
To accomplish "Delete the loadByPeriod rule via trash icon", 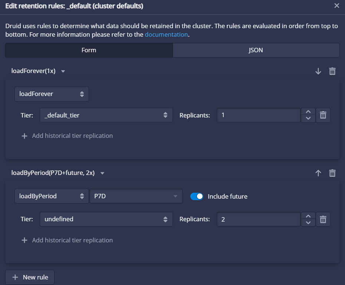I will pos(332,173).
